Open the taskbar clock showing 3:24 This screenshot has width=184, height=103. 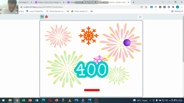coord(174,100)
